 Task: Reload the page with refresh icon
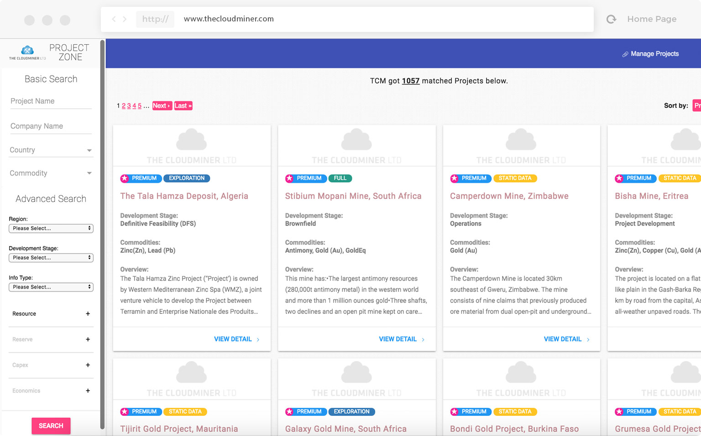611,19
